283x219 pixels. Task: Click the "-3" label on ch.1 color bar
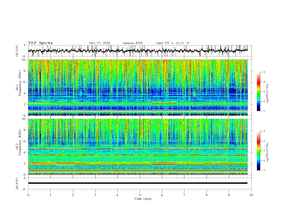click(x=264, y=72)
